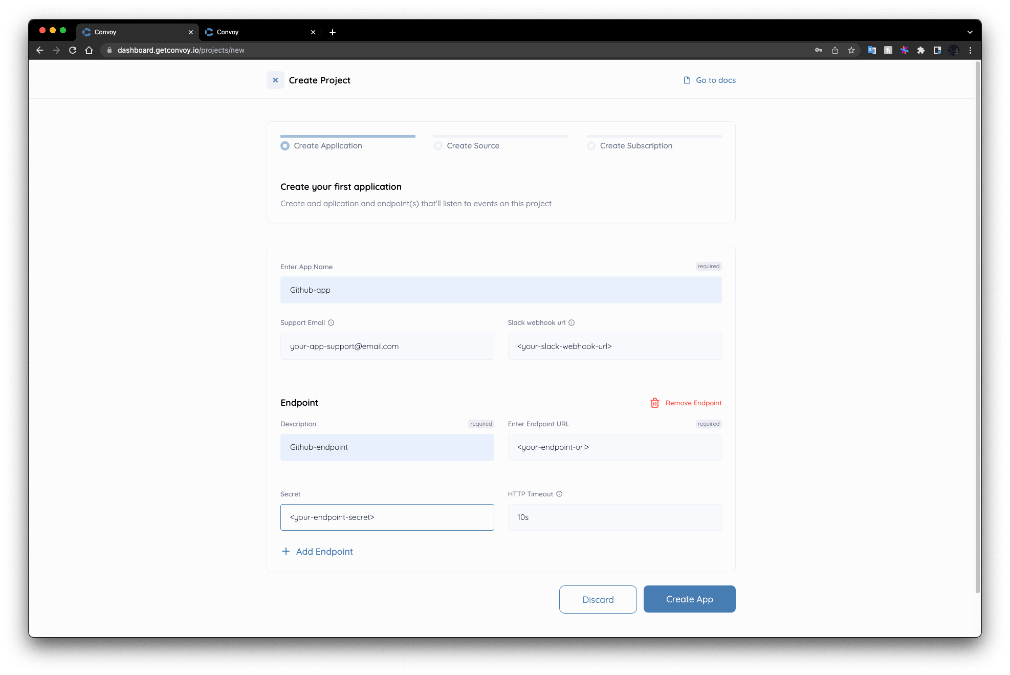The image size is (1010, 675).
Task: Reload the current page
Action: [73, 50]
